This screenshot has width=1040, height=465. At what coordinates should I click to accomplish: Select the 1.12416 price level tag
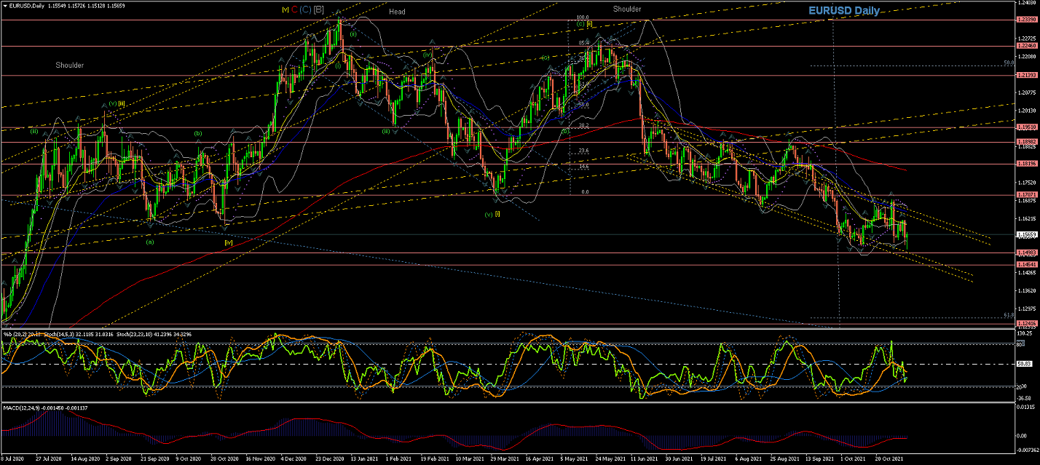pos(1025,323)
